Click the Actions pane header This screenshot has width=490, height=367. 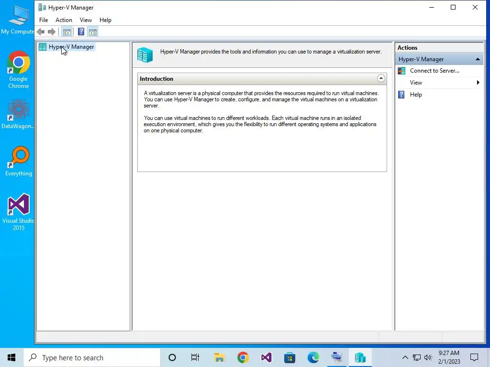[439, 48]
